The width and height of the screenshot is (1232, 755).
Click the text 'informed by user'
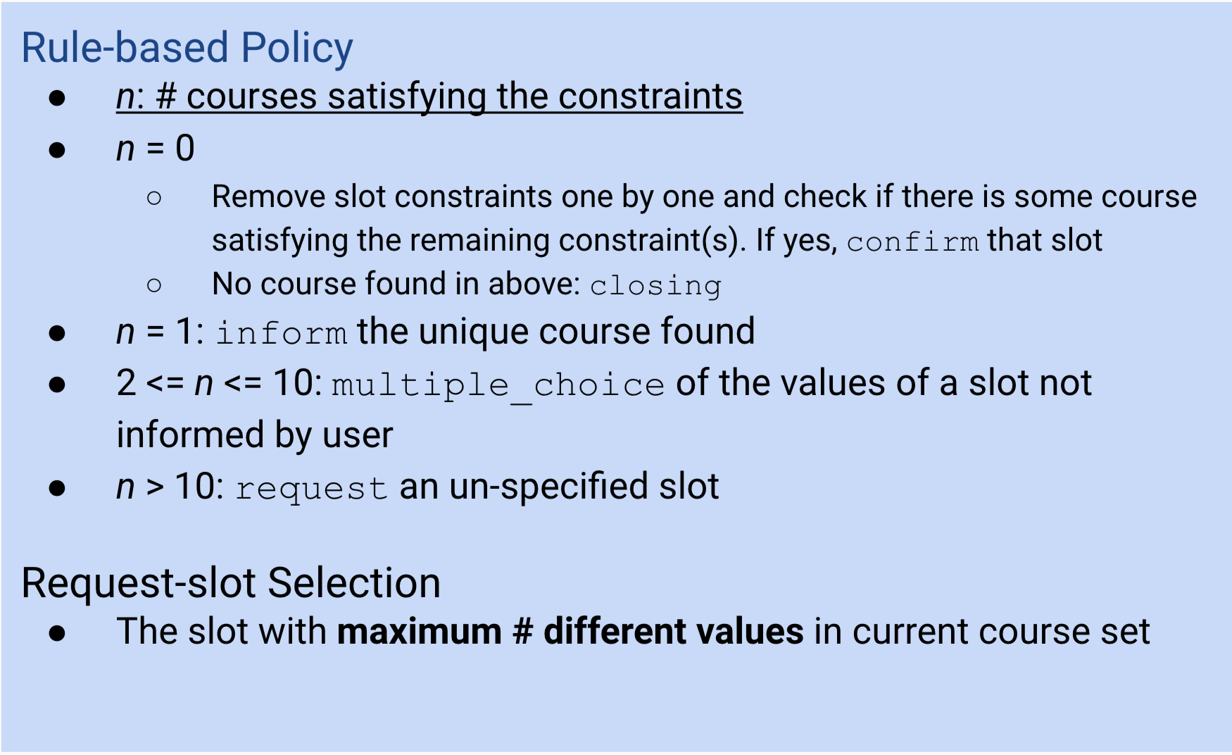pyautogui.click(x=254, y=435)
